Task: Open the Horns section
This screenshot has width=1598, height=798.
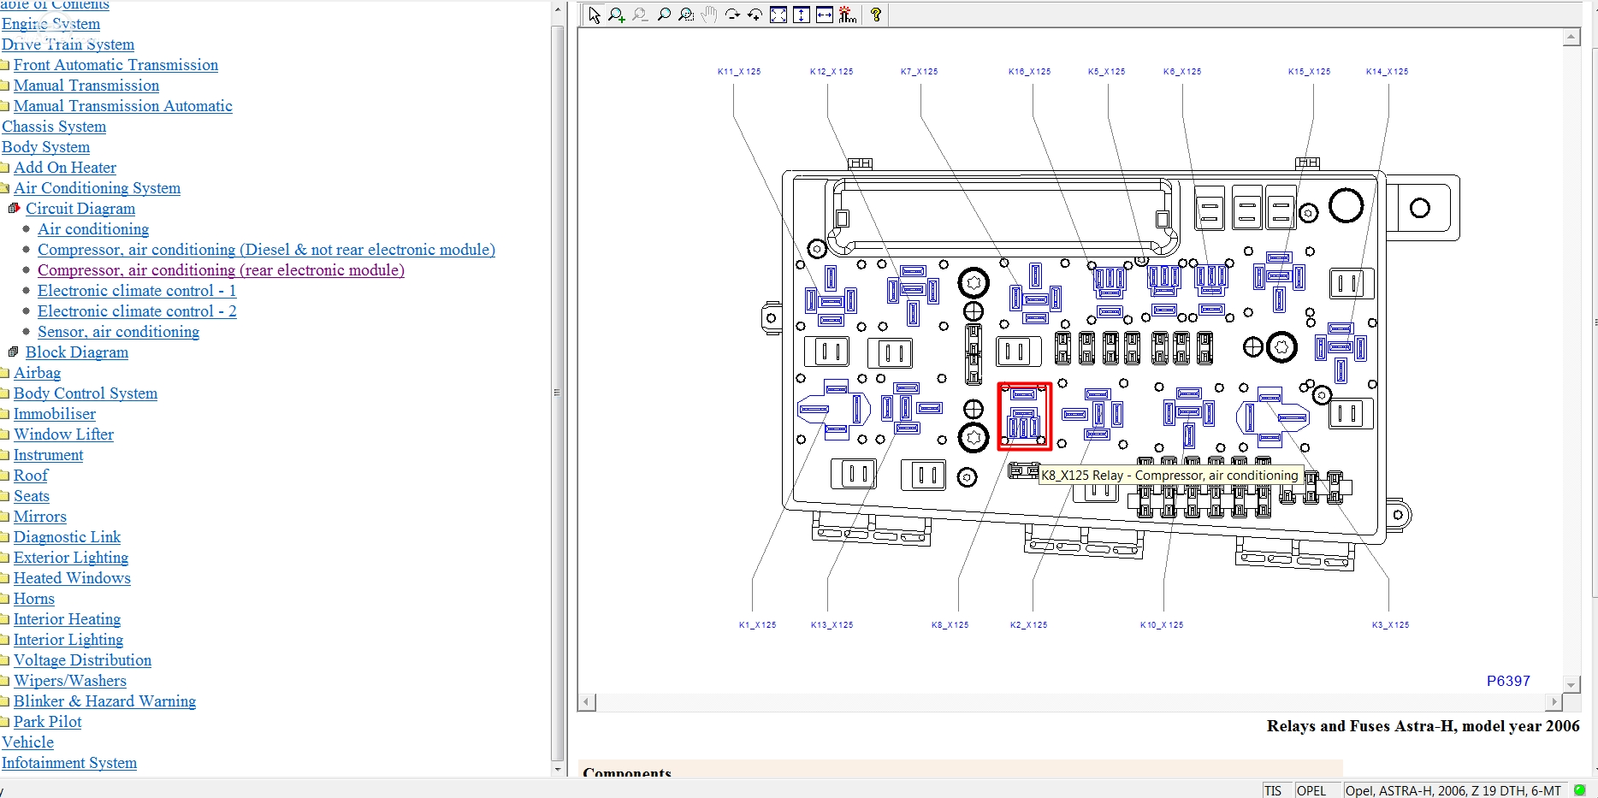Action: tap(34, 599)
